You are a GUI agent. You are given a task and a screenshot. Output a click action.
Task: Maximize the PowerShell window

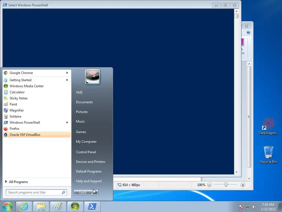(225, 5)
